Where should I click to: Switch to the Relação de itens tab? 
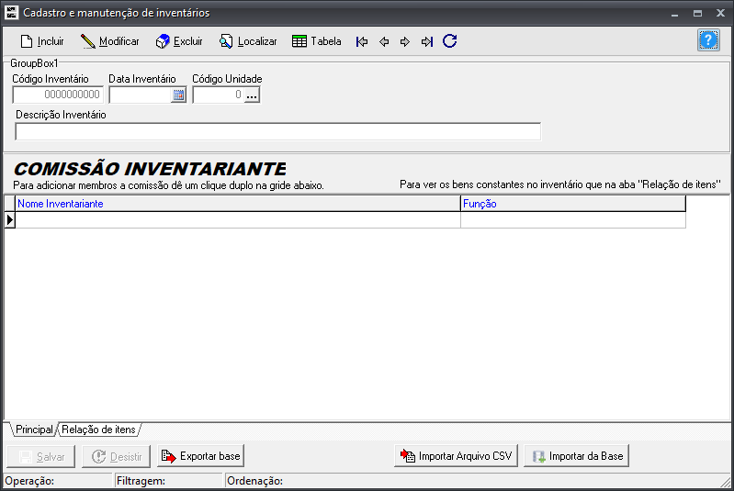tap(99, 430)
